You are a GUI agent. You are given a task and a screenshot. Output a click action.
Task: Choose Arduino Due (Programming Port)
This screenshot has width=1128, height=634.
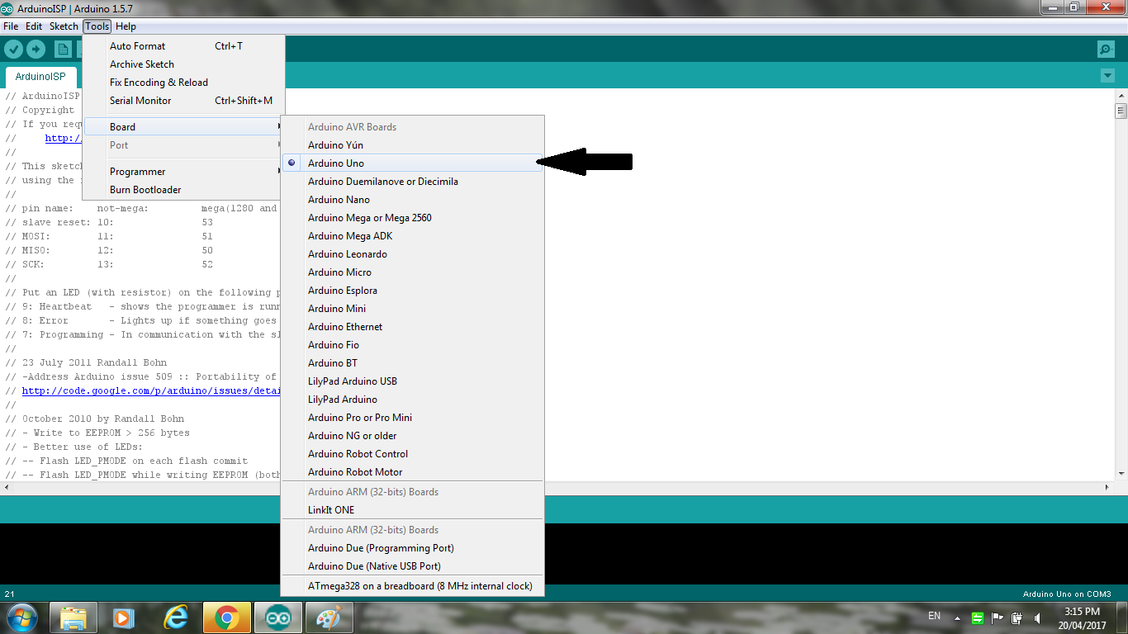[x=412, y=548]
